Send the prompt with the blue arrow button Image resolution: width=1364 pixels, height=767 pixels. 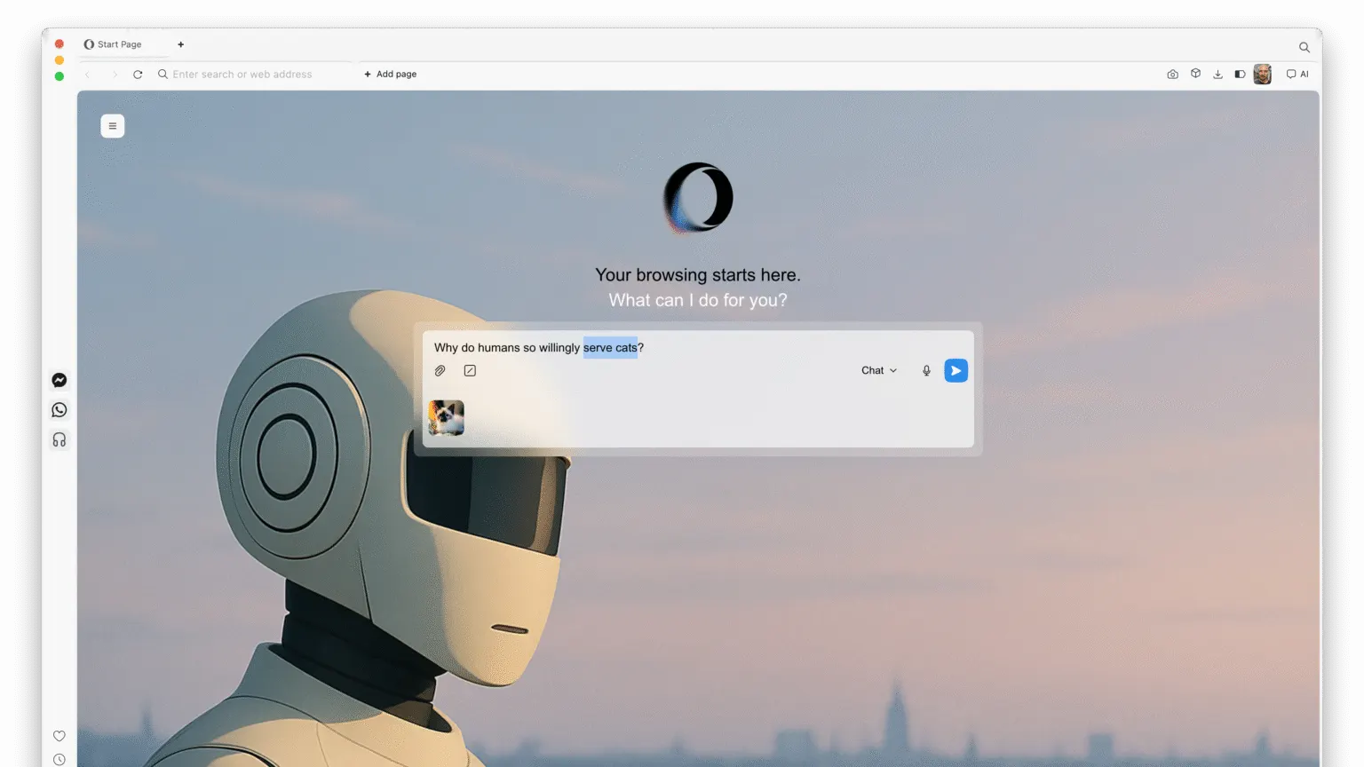pos(956,370)
